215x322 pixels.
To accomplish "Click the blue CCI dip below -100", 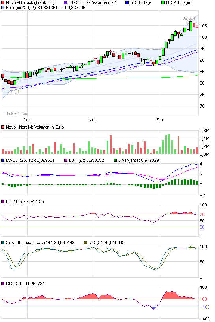I will (x=154, y=308).
